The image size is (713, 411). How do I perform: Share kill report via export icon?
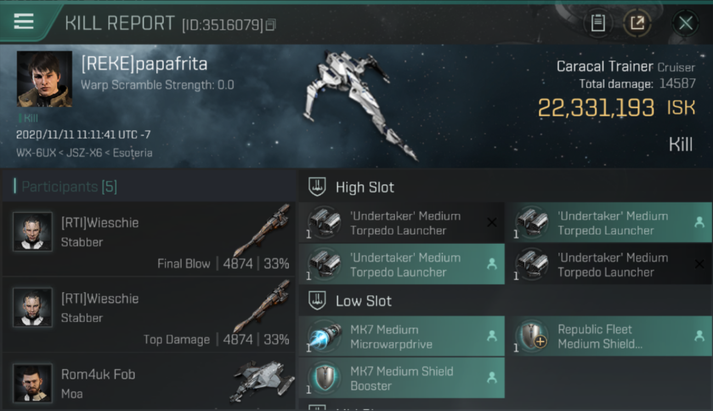click(x=637, y=22)
